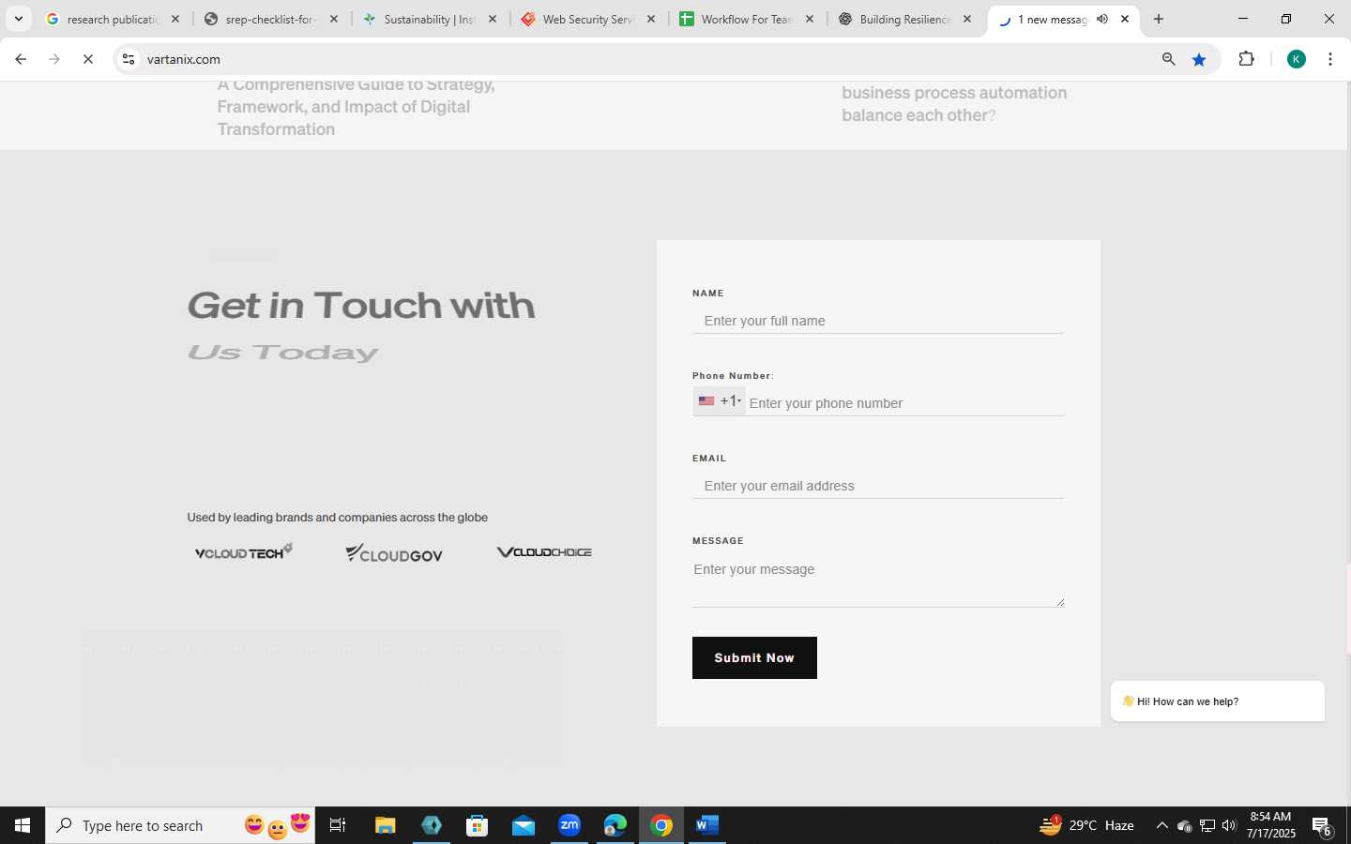The width and height of the screenshot is (1351, 844).
Task: View site information icon
Action: (x=129, y=59)
